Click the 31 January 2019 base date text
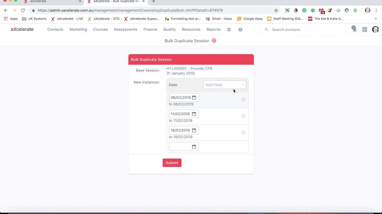The image size is (382, 214). click(x=180, y=73)
